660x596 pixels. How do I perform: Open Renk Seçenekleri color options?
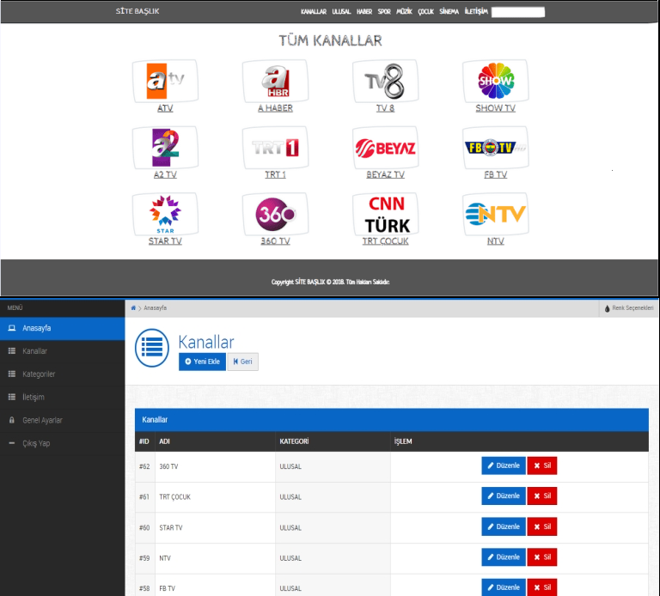click(629, 308)
